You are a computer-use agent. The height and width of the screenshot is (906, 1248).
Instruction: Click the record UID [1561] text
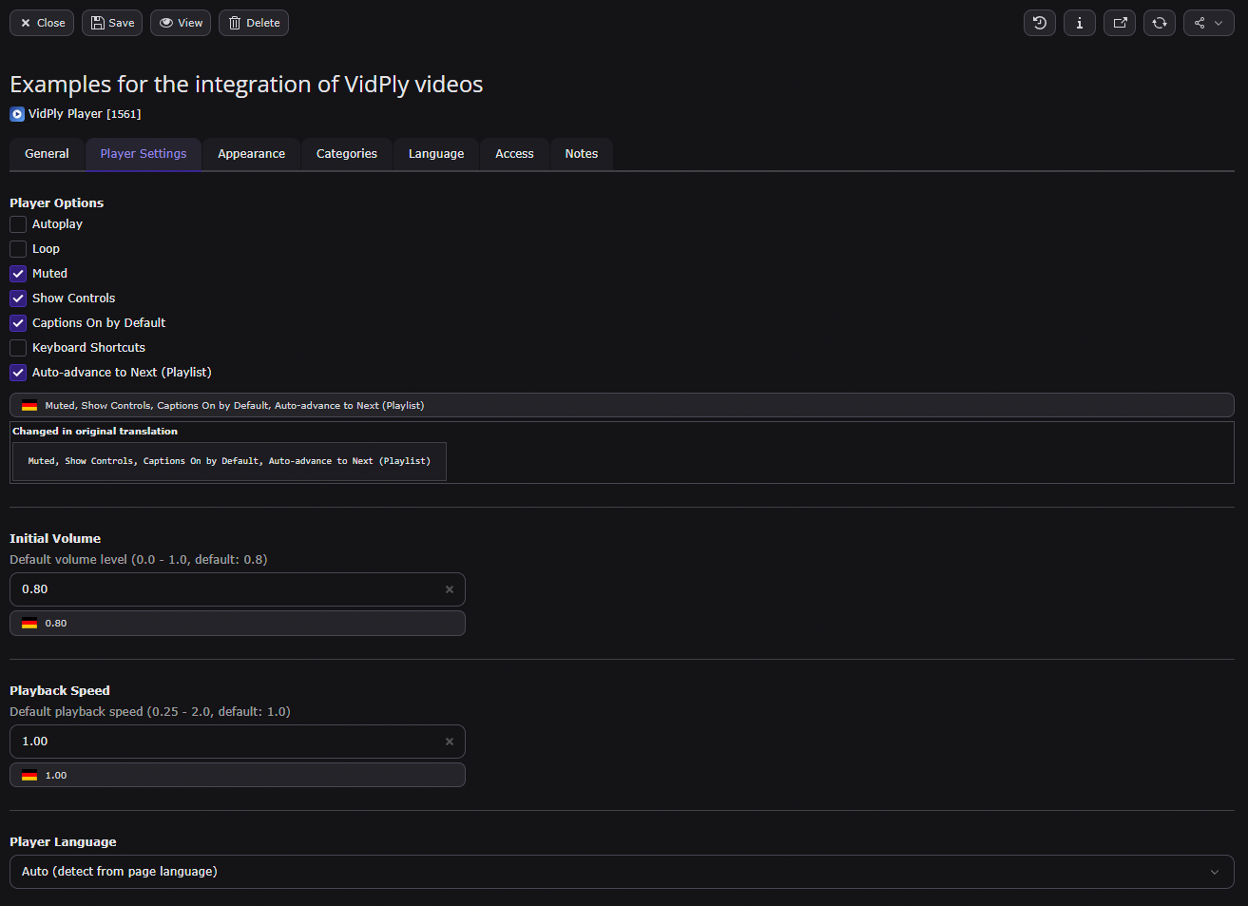point(124,114)
